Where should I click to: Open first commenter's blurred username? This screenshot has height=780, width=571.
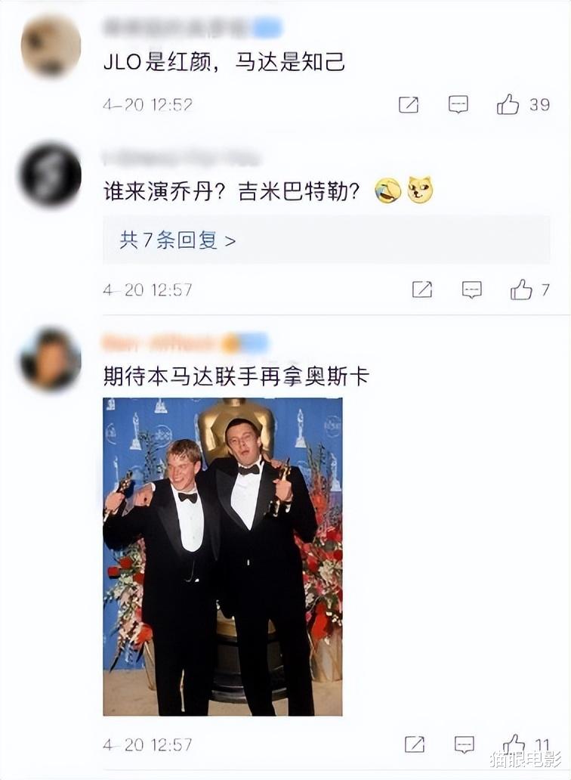[x=193, y=28]
